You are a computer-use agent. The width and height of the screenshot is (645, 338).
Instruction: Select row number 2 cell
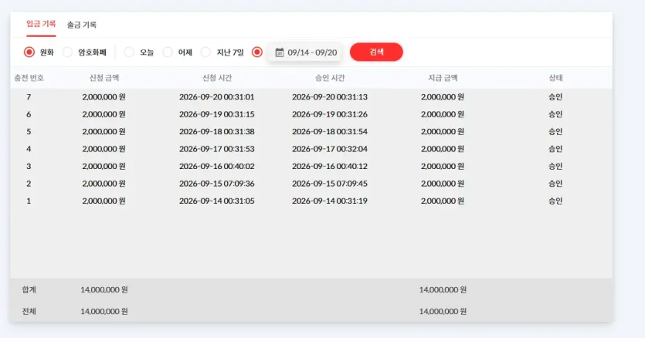[29, 184]
